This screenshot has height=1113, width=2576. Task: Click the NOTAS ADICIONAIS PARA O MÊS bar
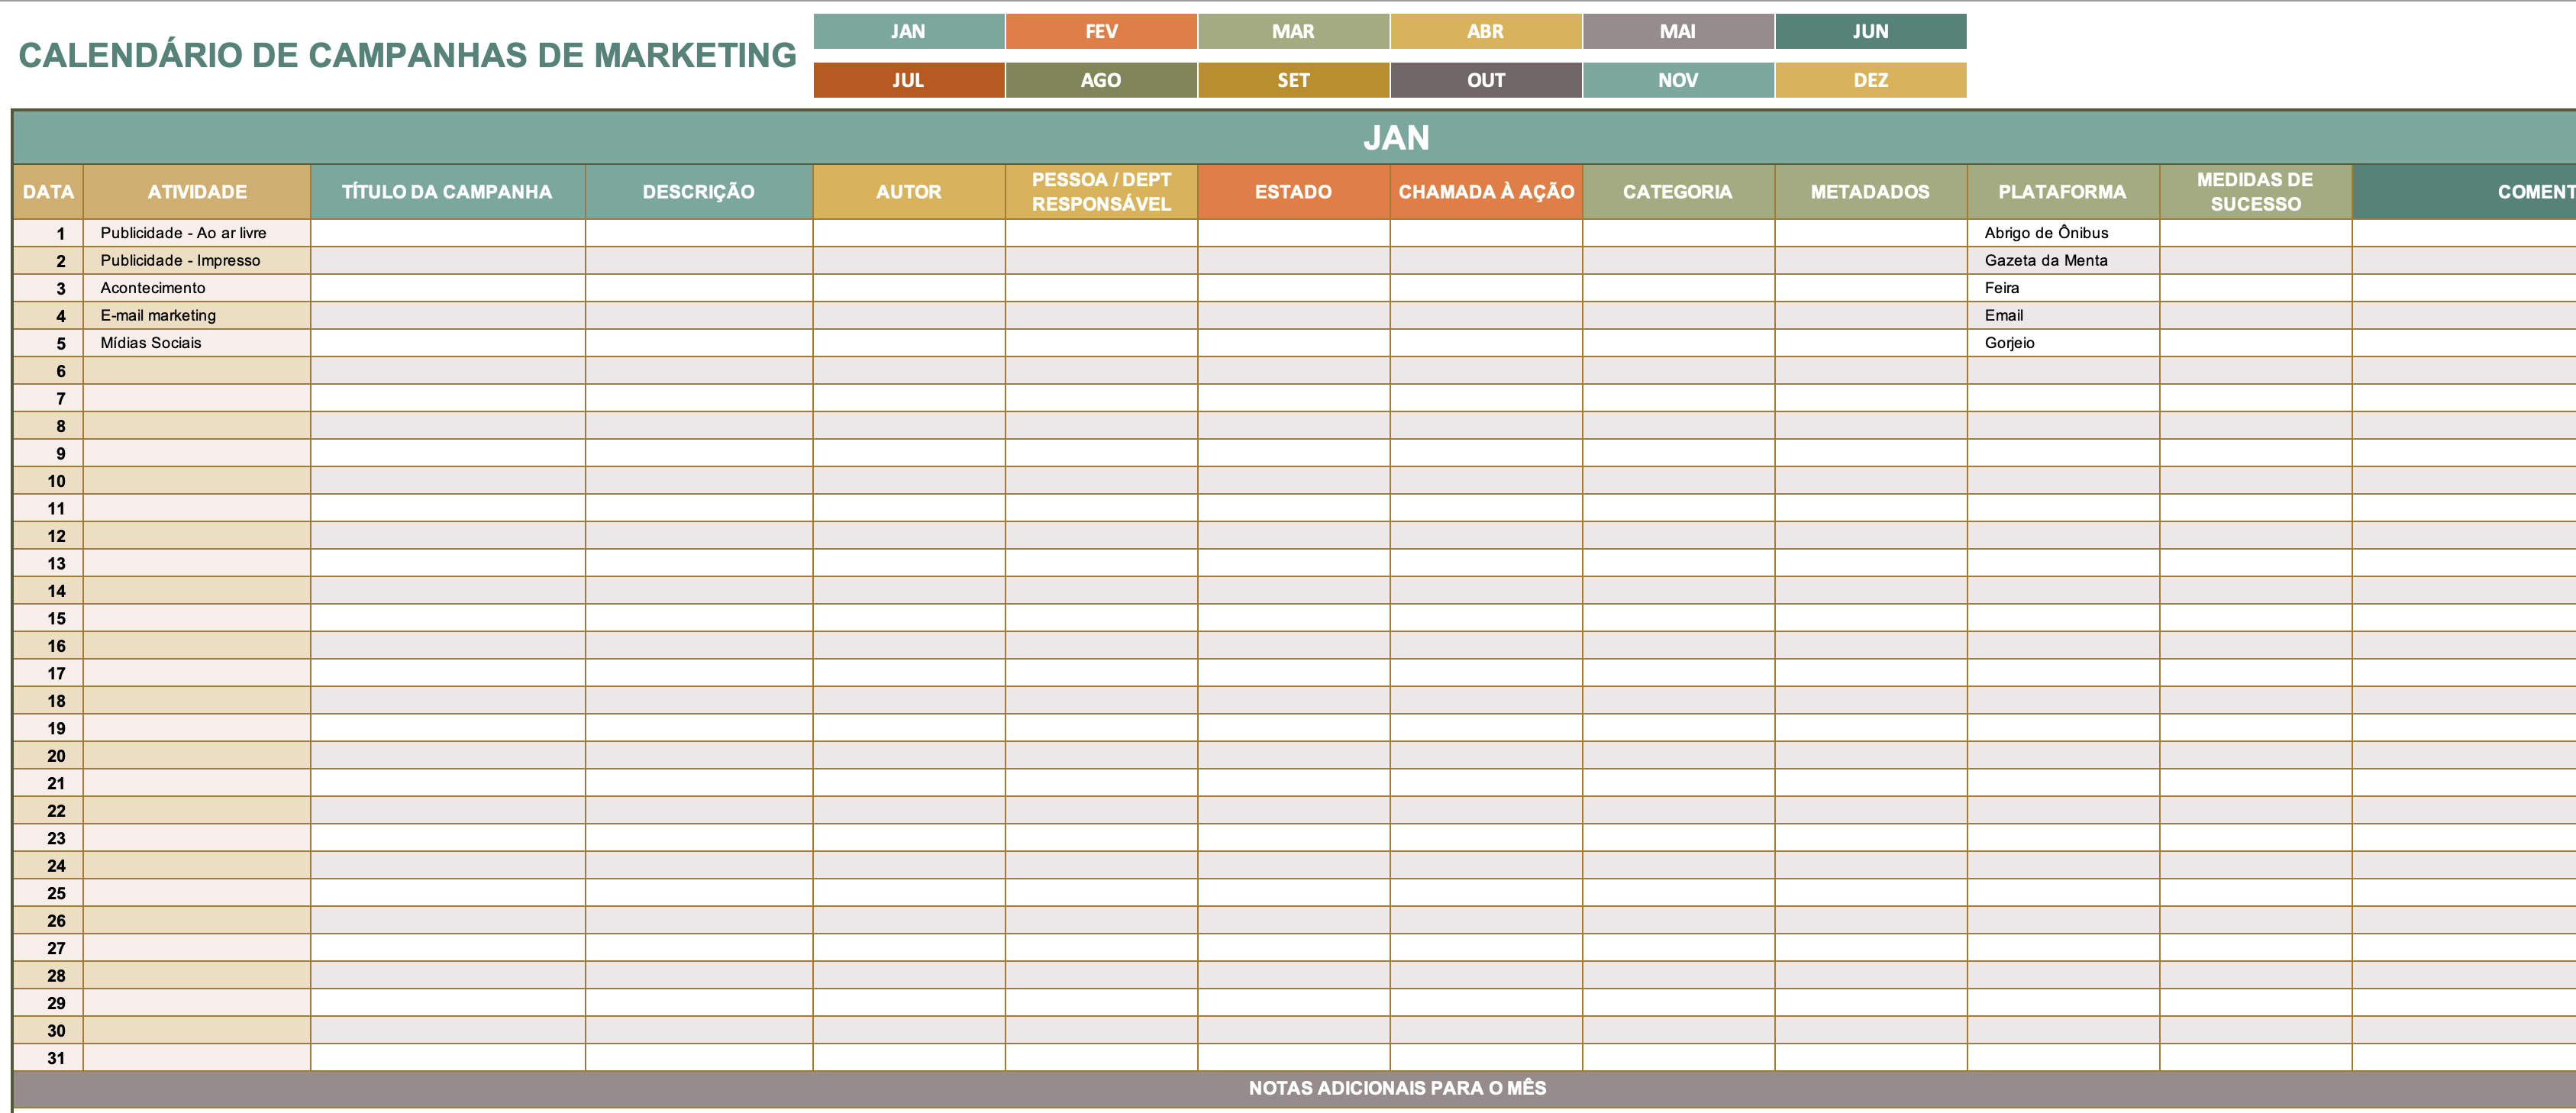(x=1295, y=1088)
